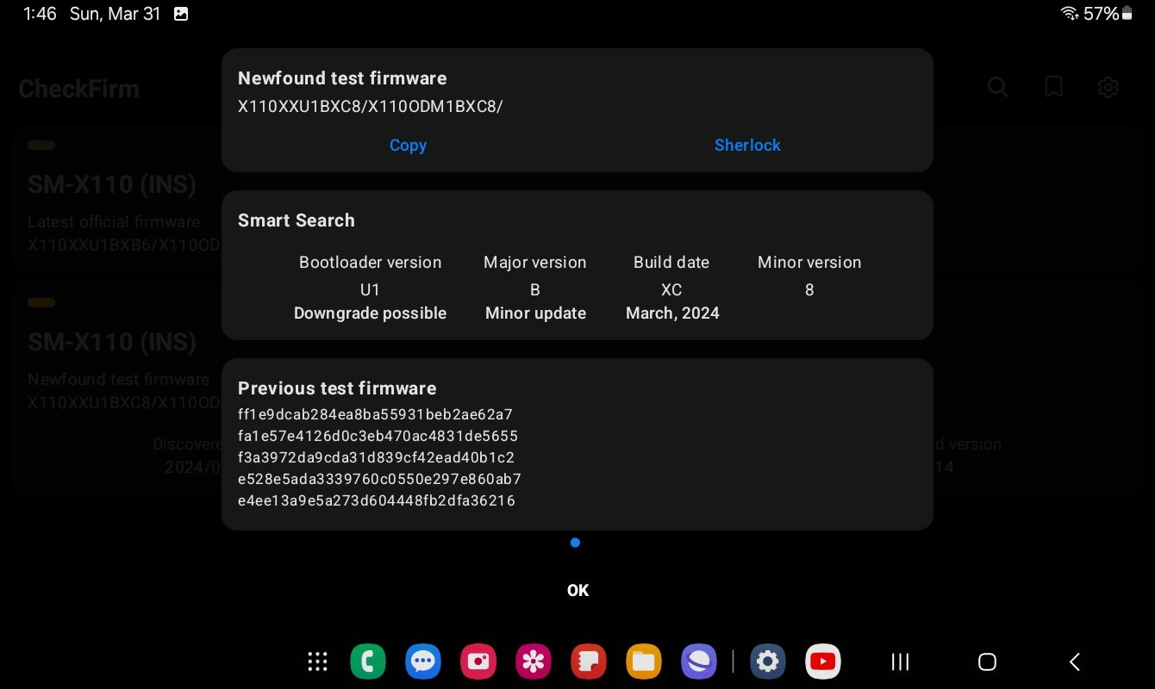Tap the Recents navigation button
This screenshot has height=689, width=1155.
point(900,661)
